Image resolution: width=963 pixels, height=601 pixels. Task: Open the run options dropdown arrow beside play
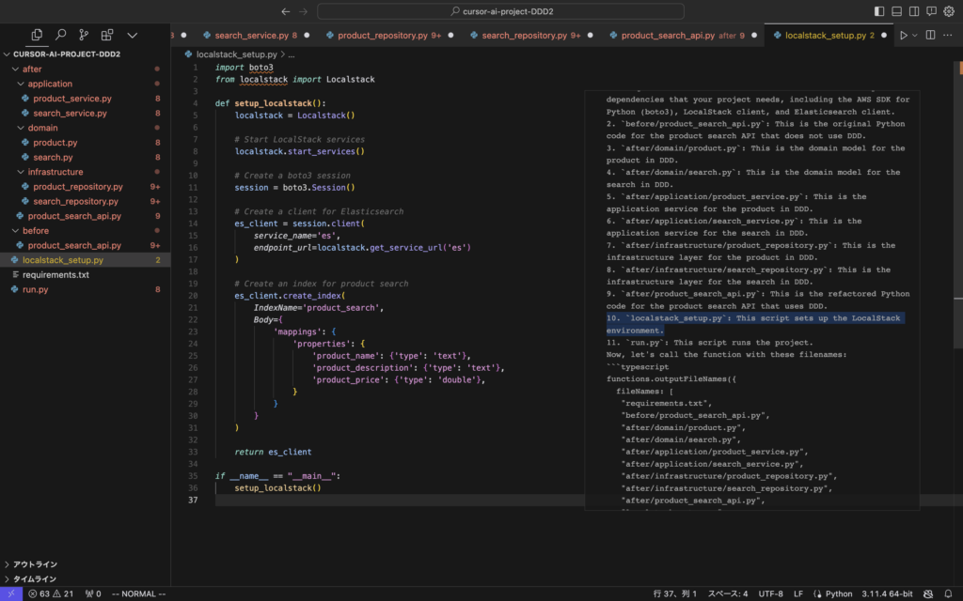(914, 36)
